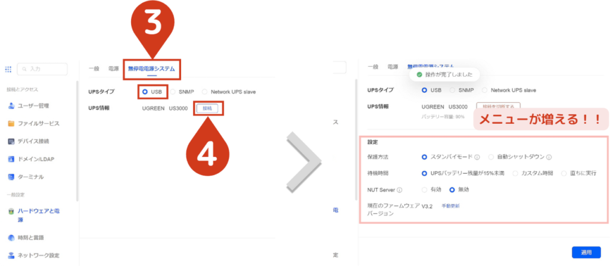Screen dimensions: 610x266
Task: Open the 時刻と言語 sidebar icon
Action: 11,238
